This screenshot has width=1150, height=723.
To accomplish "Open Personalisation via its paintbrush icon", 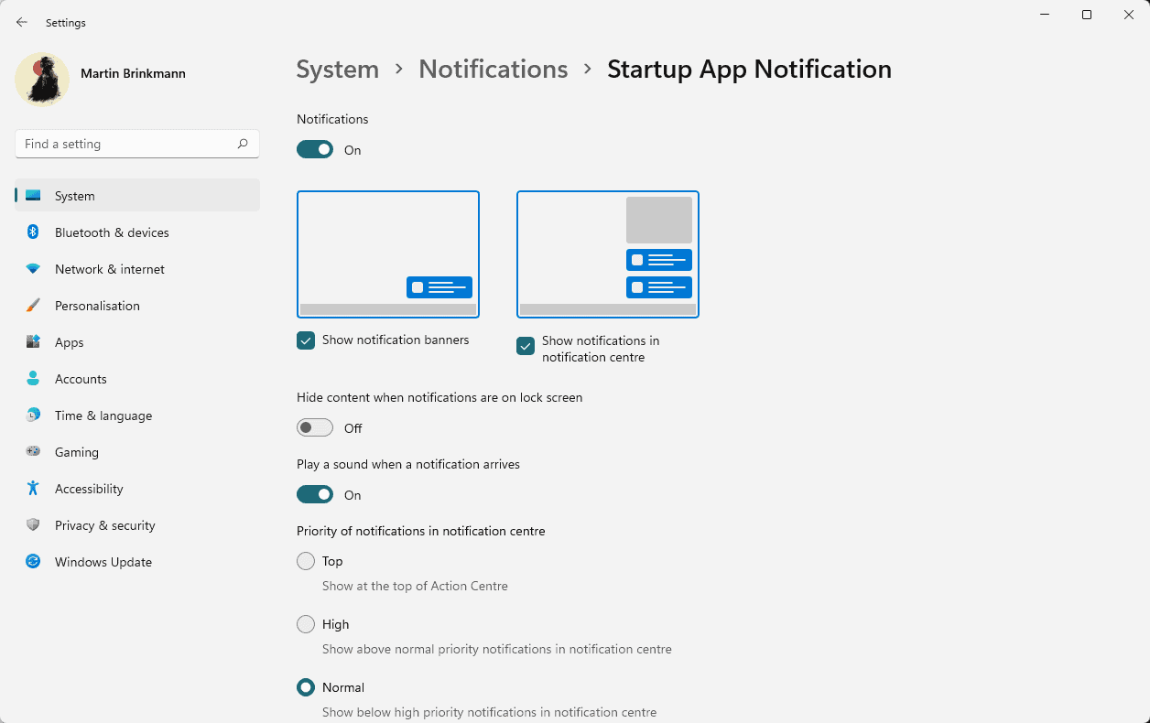I will [32, 306].
